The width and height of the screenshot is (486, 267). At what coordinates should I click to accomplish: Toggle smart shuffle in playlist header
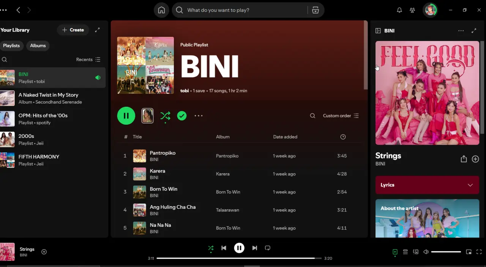point(165,116)
